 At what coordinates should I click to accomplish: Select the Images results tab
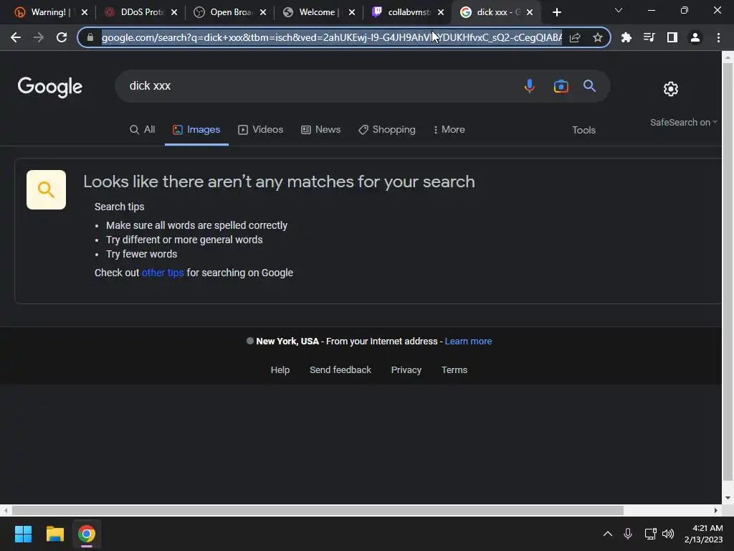pyautogui.click(x=196, y=130)
